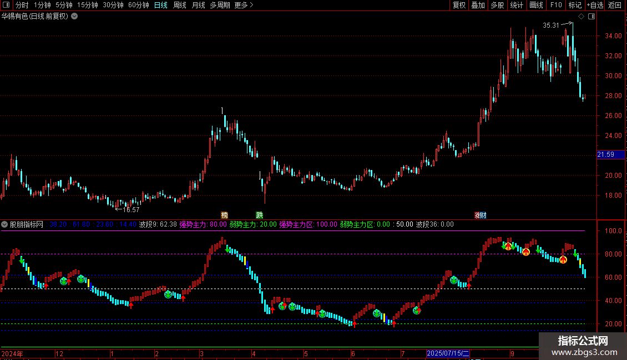
Task: Activate the 画线 drawing tools
Action: click(536, 5)
